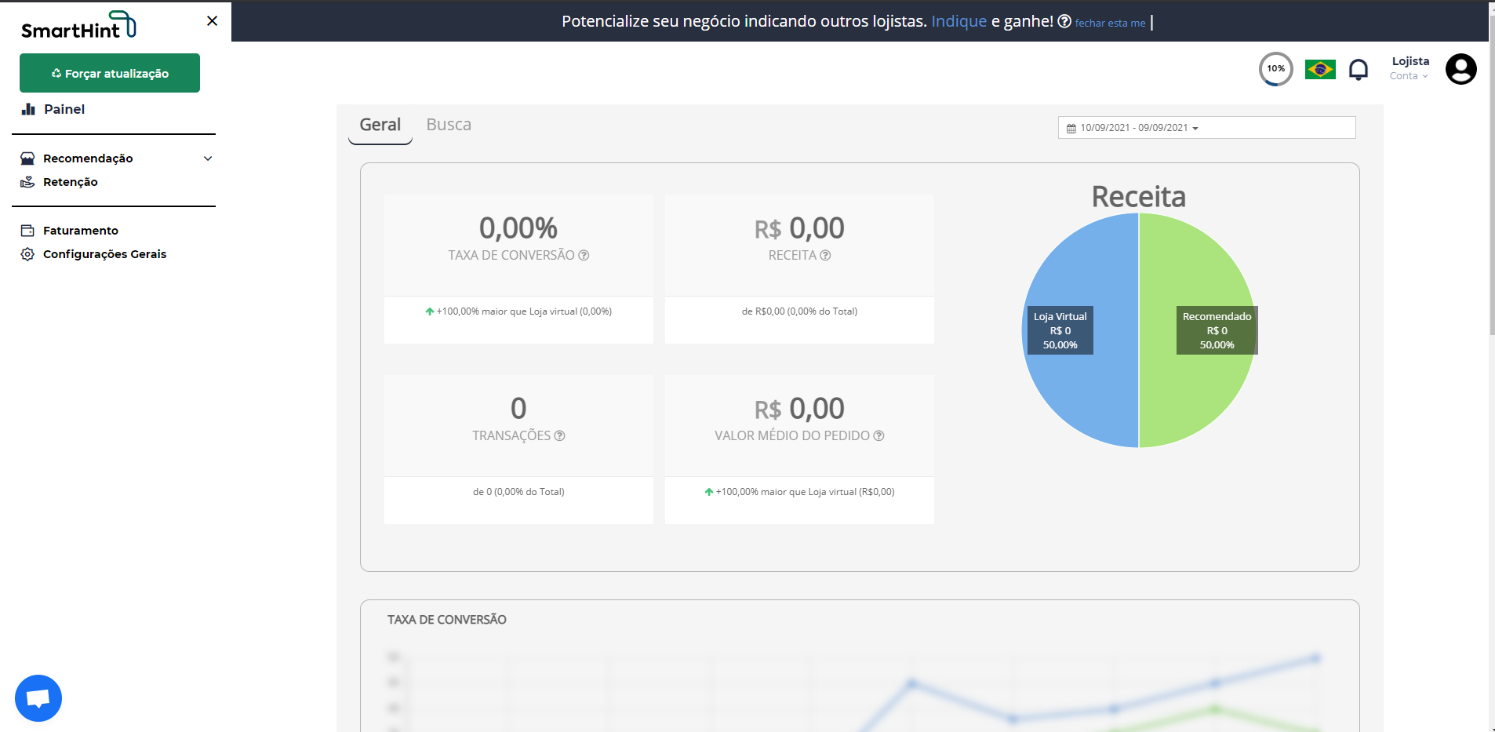Click 'de 0 (0,00% do Total)' text

coord(518,492)
